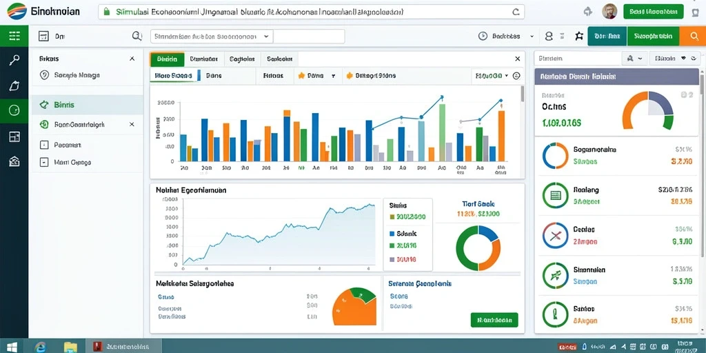Open the green grid menu icon

pyautogui.click(x=14, y=36)
